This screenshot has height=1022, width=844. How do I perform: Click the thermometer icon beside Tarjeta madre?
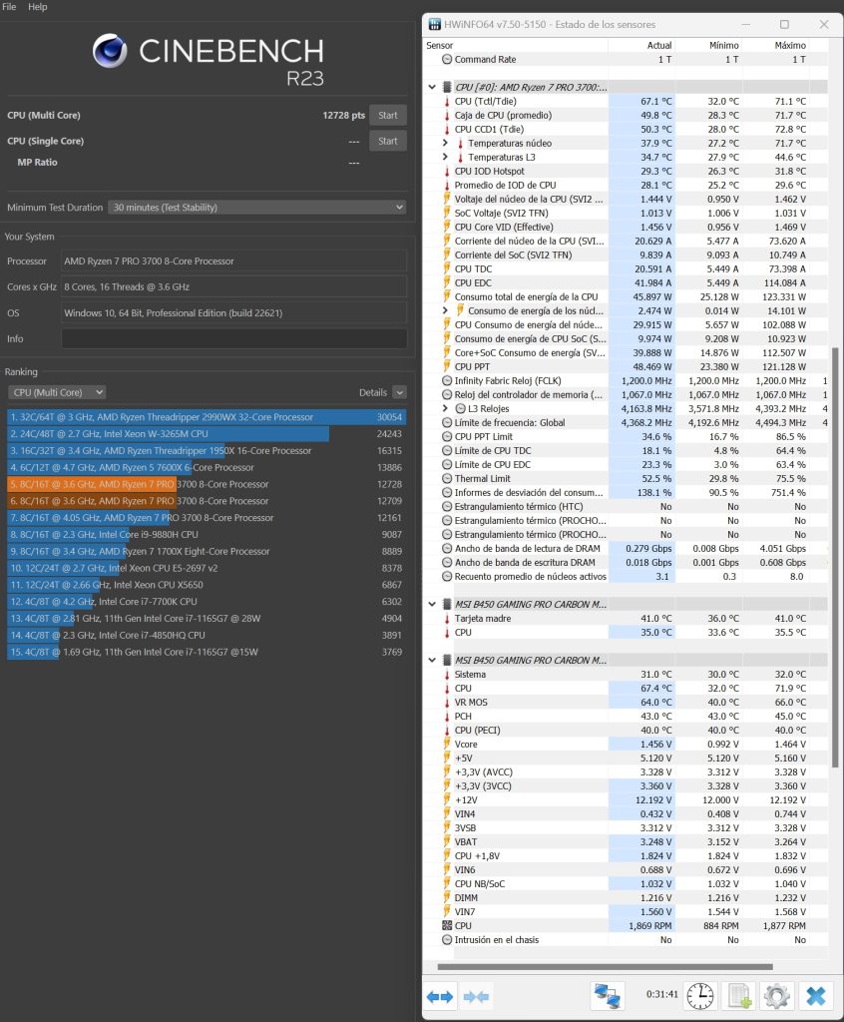click(447, 619)
